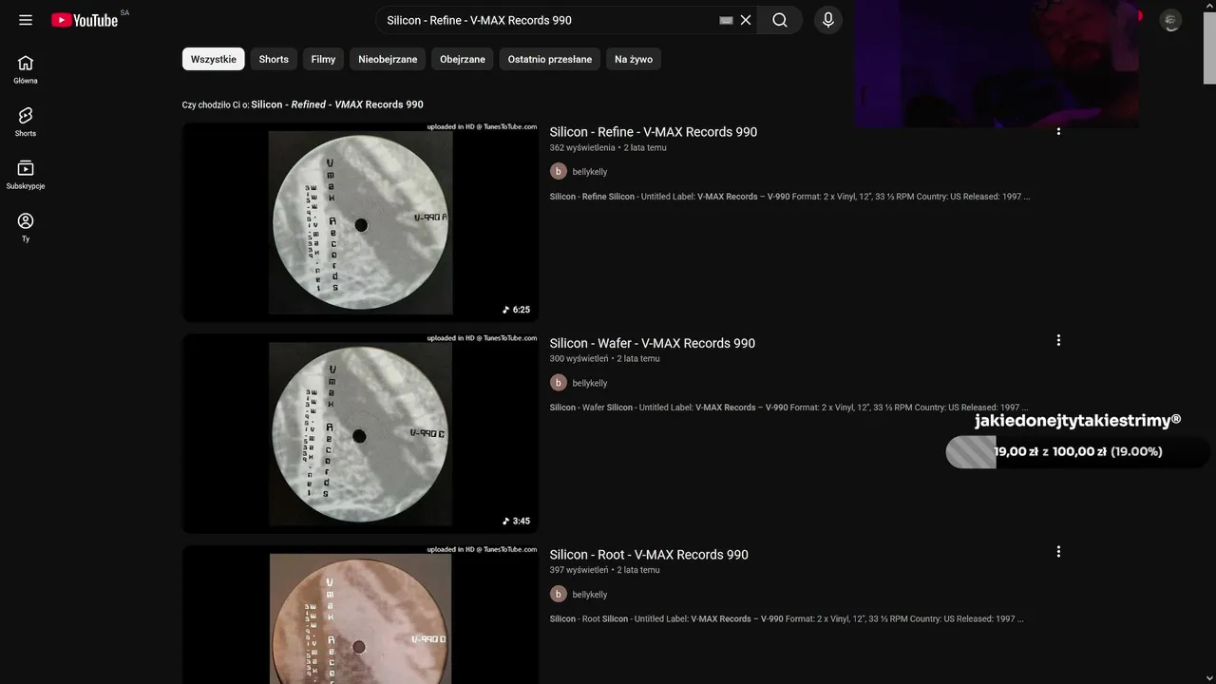Open video title Silicon - Wafer - V-MAX Records 990
This screenshot has width=1216, height=684.
tap(653, 343)
